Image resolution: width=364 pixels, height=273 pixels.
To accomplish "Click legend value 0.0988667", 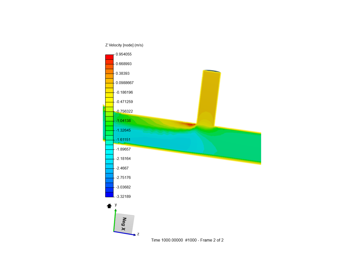I will (x=125, y=83).
